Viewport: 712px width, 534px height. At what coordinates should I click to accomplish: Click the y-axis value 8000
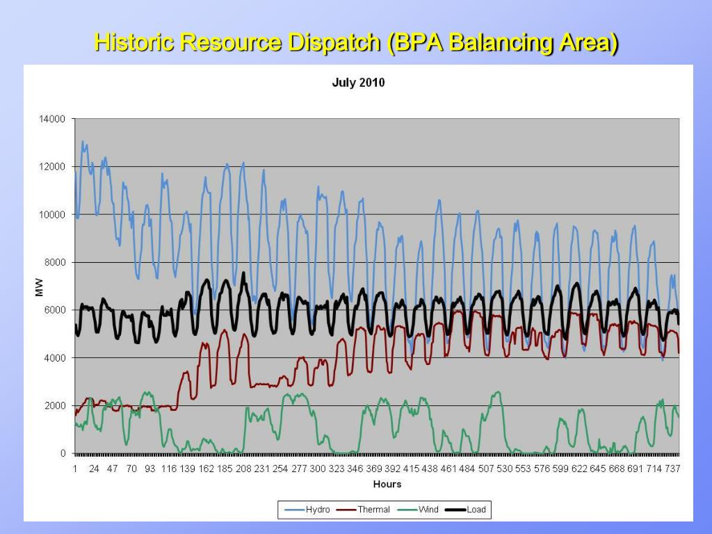tap(55, 262)
